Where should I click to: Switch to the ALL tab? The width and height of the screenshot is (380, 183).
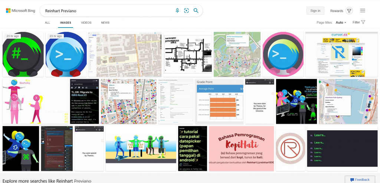[47, 23]
